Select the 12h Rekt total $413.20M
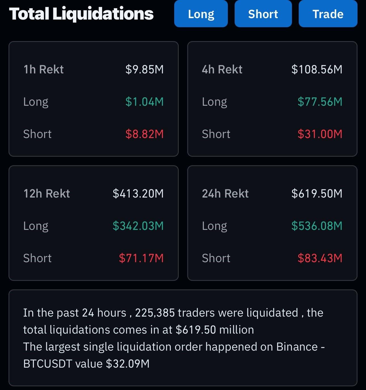The height and width of the screenshot is (390, 366). [138, 194]
